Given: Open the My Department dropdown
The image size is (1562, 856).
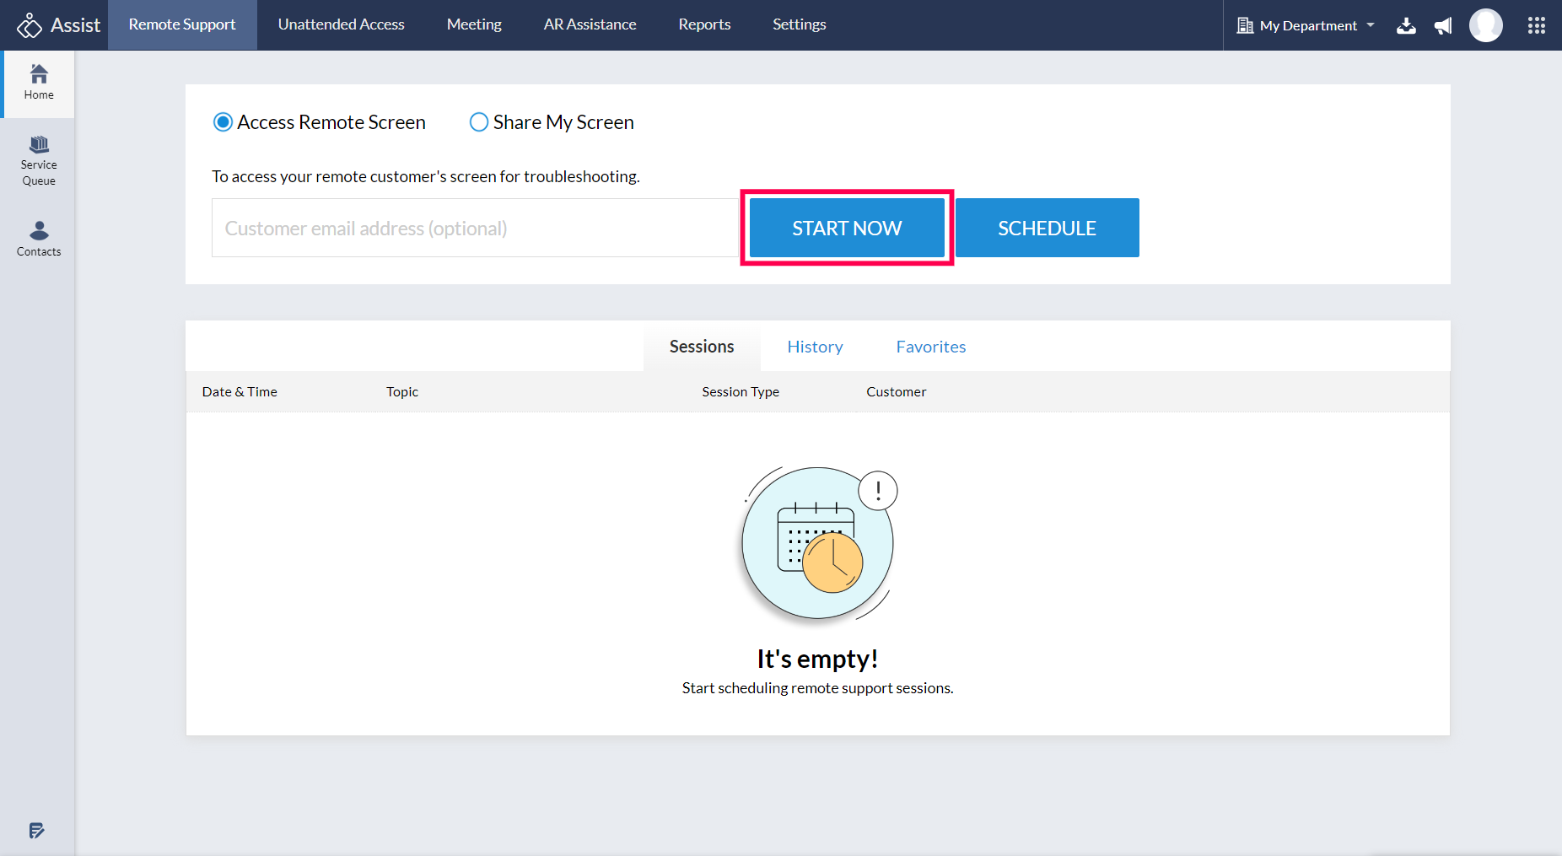Looking at the screenshot, I should point(1306,25).
